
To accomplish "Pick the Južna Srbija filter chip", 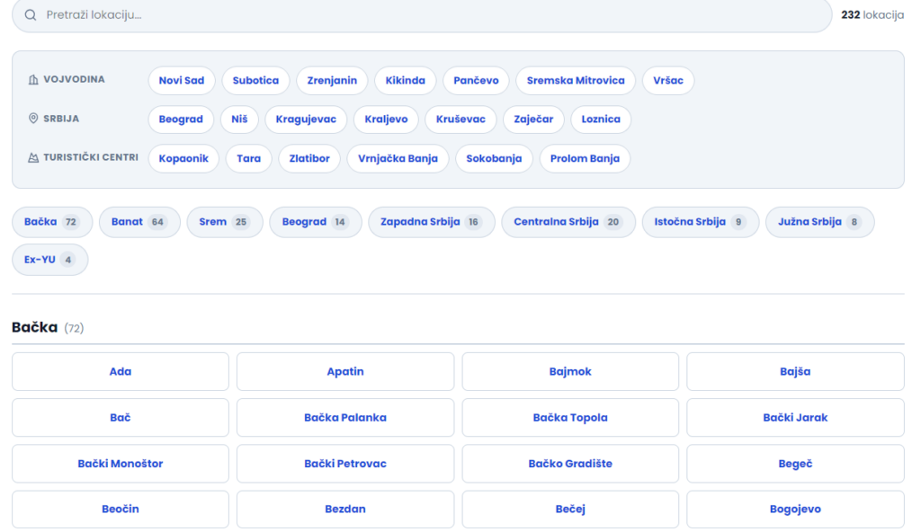I will click(818, 222).
